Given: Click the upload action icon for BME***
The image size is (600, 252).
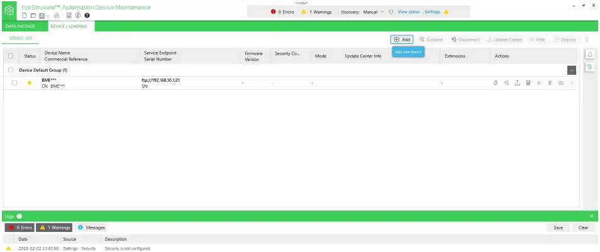Looking at the screenshot, I should pyautogui.click(x=518, y=82).
